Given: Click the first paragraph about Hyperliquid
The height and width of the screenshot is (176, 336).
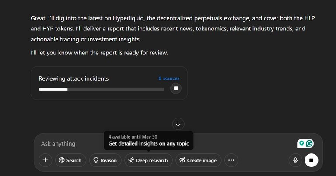Looking at the screenshot, I should click(172, 29).
